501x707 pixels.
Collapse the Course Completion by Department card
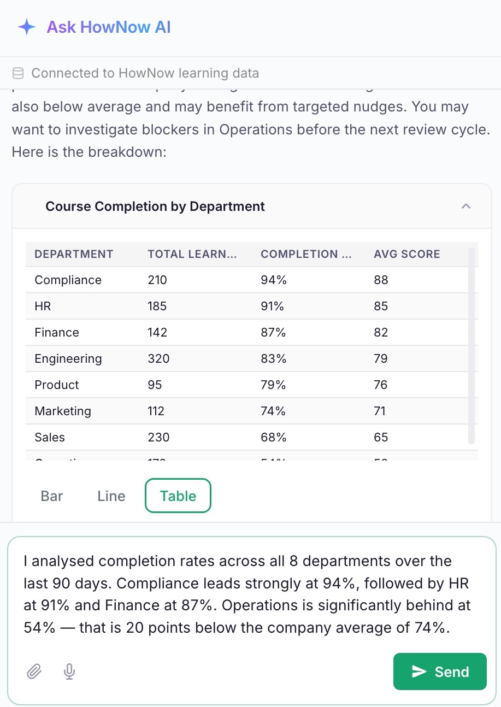(465, 207)
